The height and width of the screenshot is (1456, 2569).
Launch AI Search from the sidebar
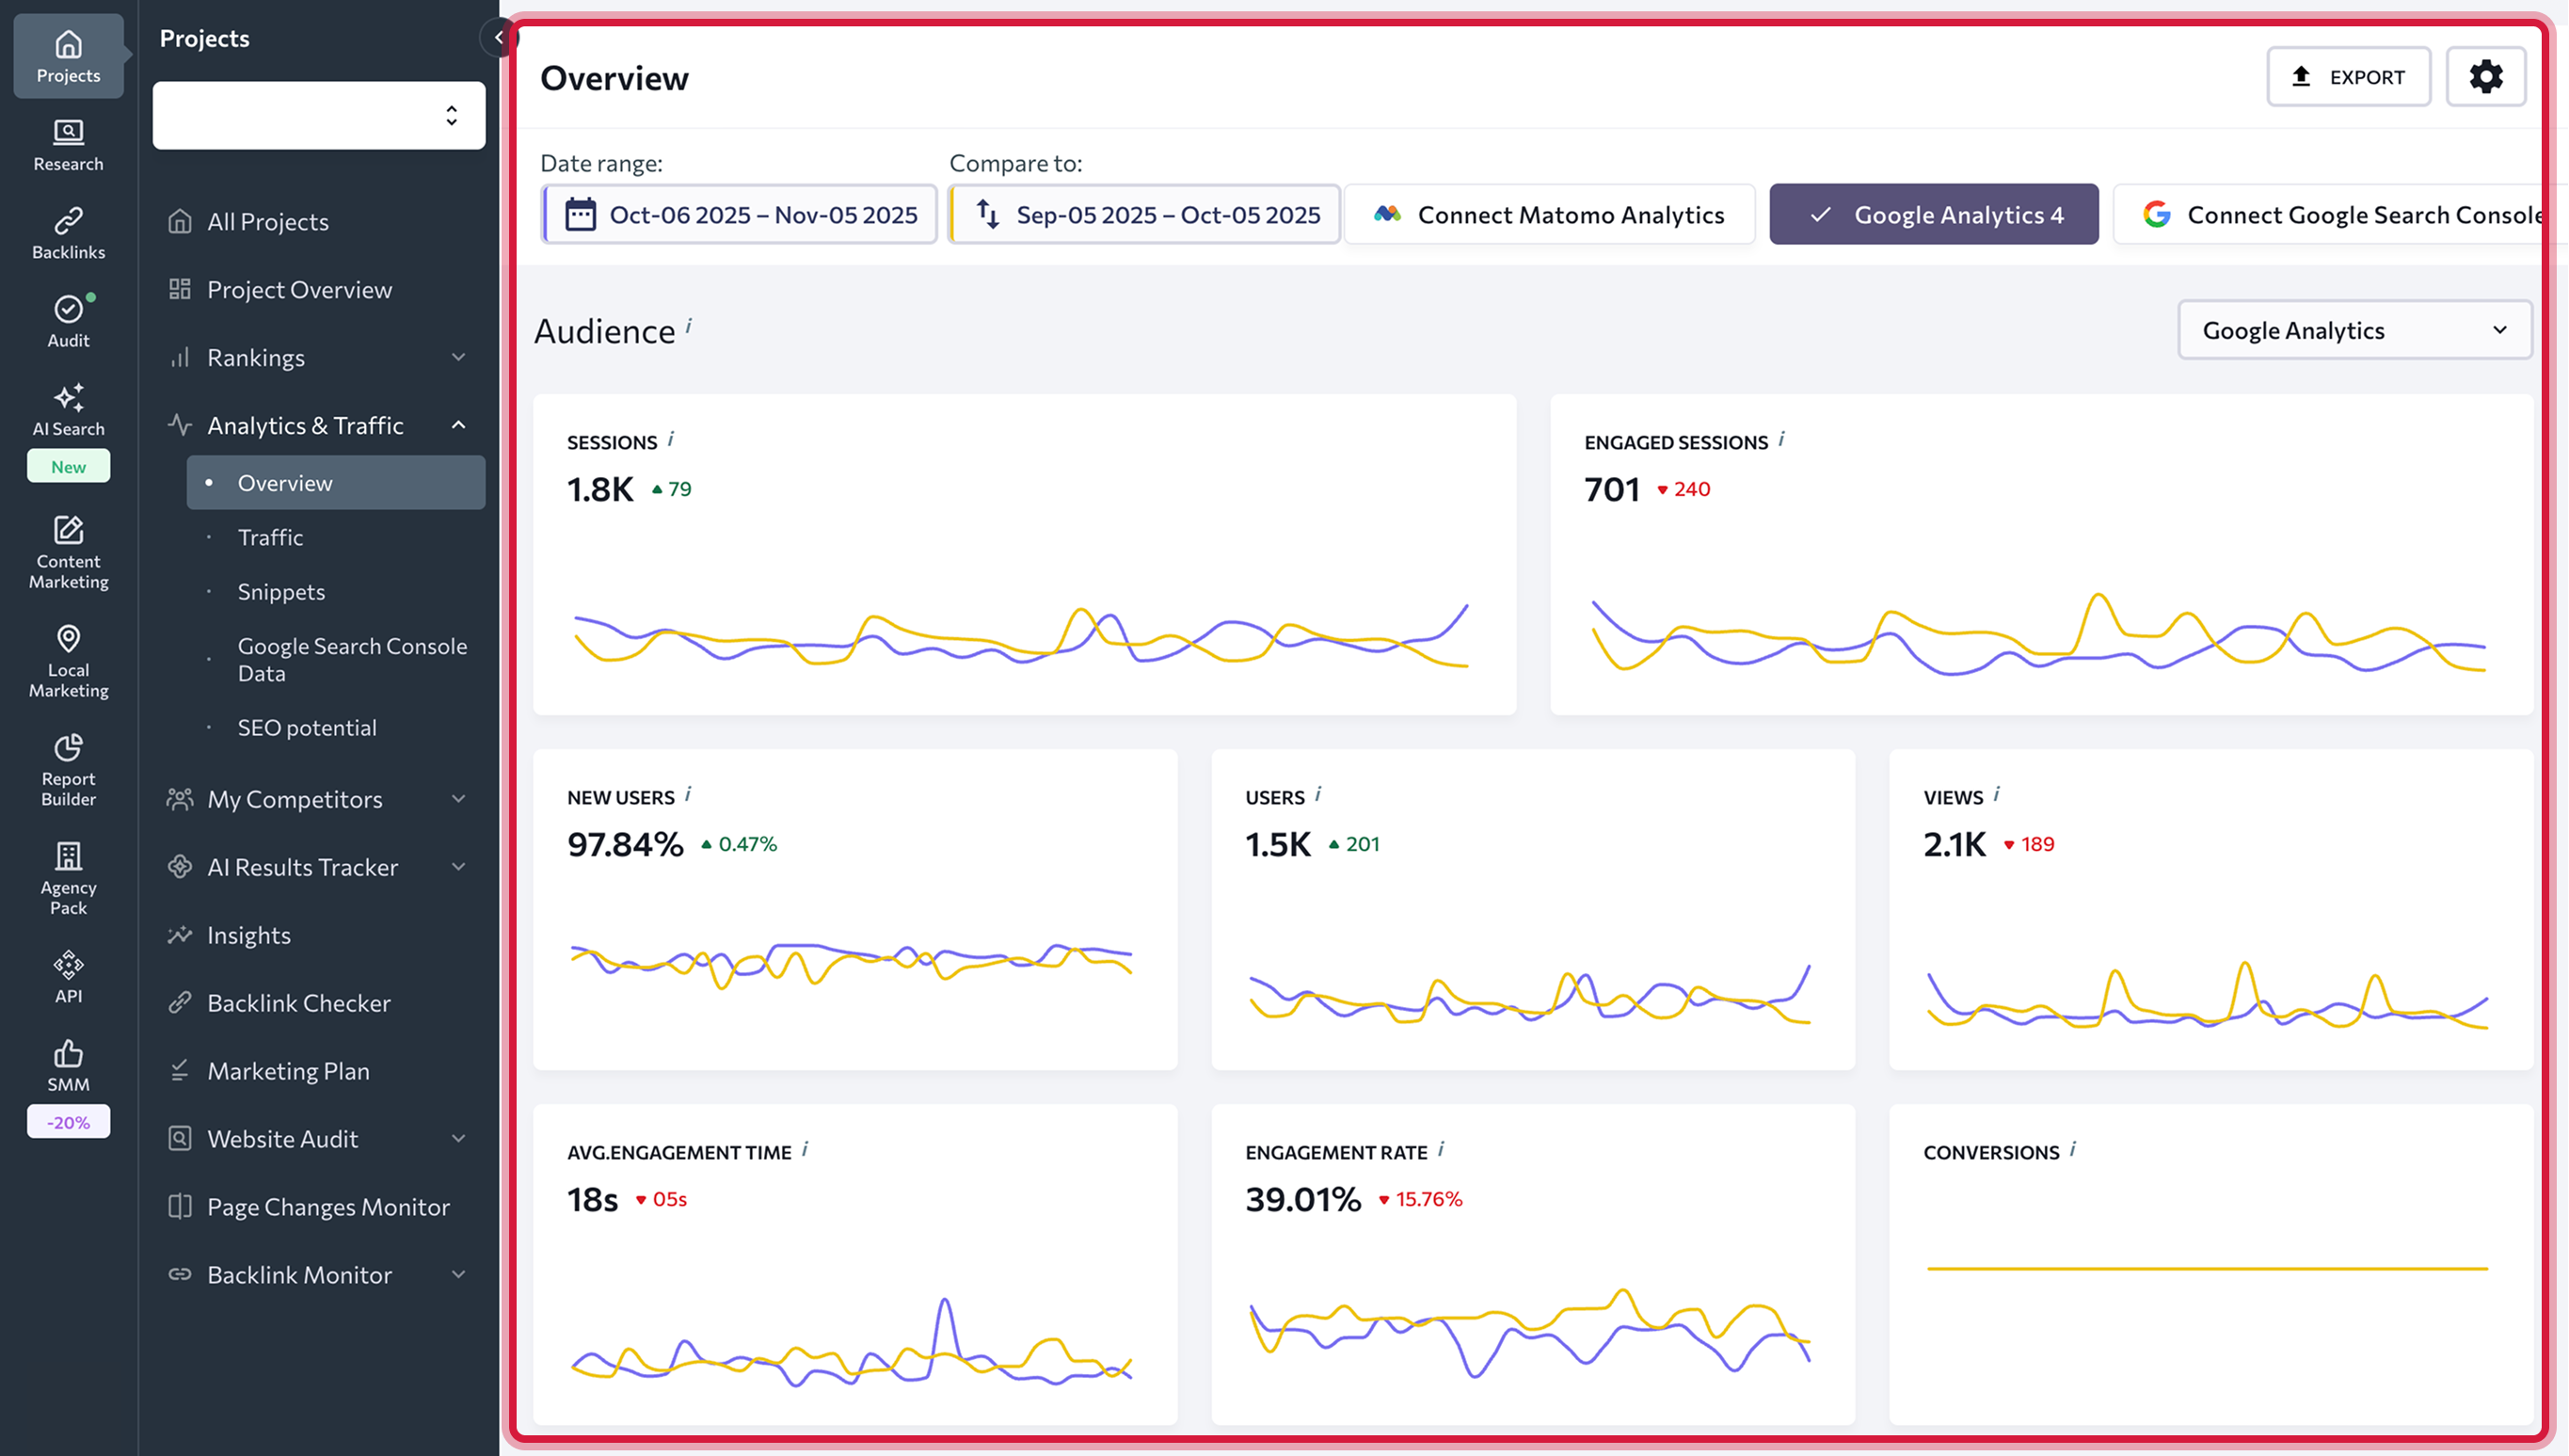click(67, 408)
